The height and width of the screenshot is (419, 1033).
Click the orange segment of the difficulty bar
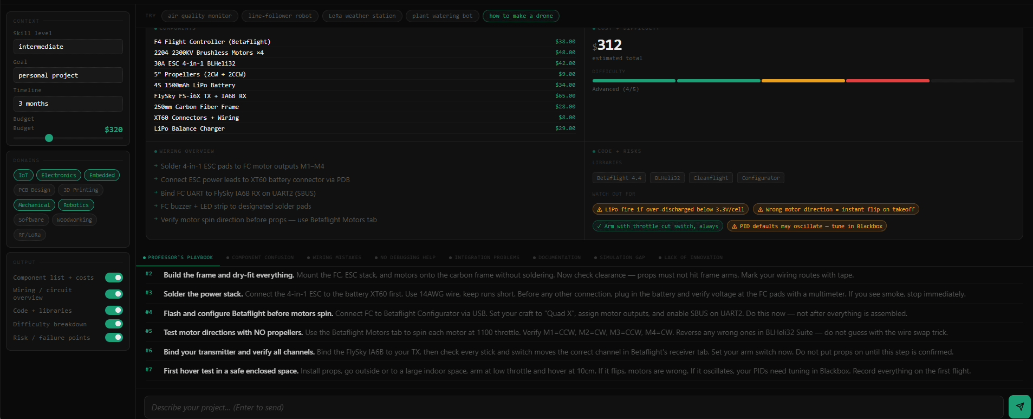pyautogui.click(x=803, y=81)
